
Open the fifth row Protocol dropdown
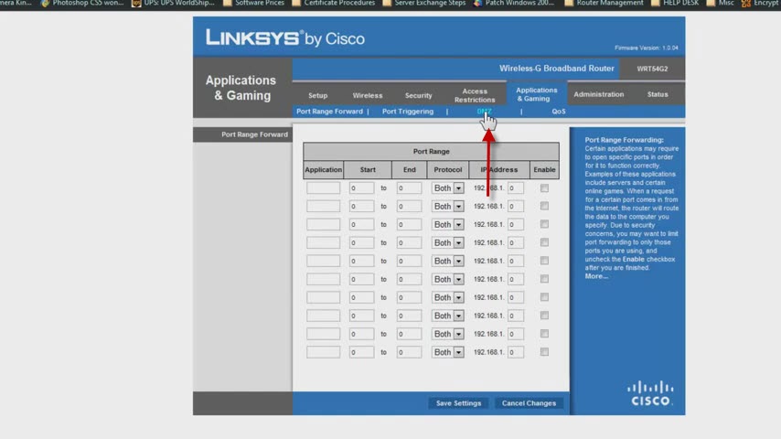tap(447, 261)
